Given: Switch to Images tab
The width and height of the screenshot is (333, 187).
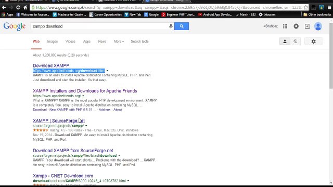Looking at the screenshot, I should click(x=53, y=42).
